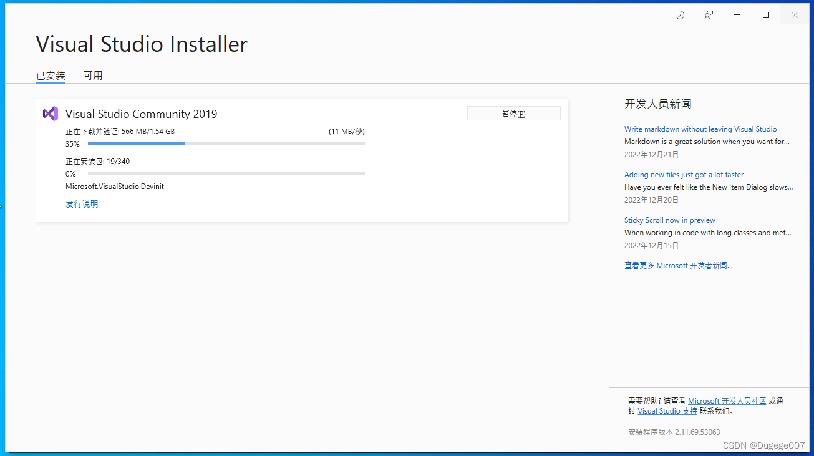Click installer version 2.11.69.53063 text
The image size is (814, 456).
tap(674, 432)
